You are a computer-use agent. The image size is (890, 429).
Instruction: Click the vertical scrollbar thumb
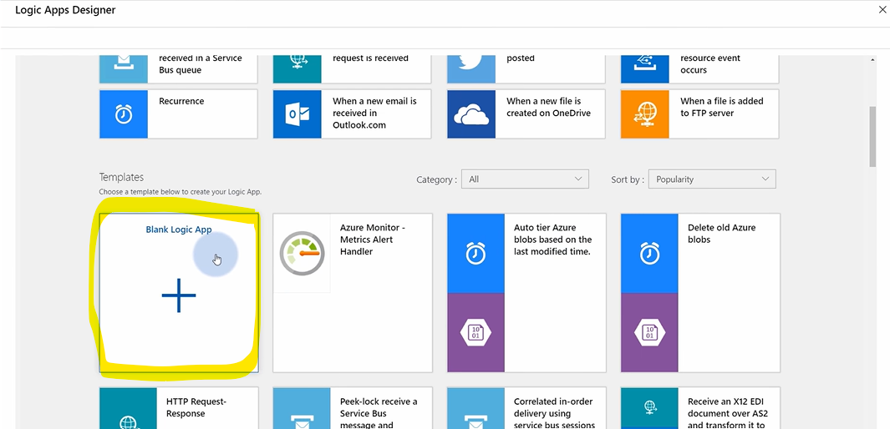click(x=873, y=137)
